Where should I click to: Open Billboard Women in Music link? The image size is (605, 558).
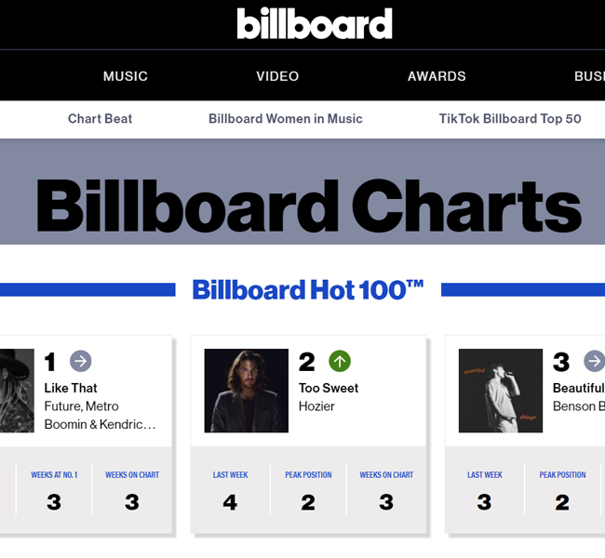286,119
